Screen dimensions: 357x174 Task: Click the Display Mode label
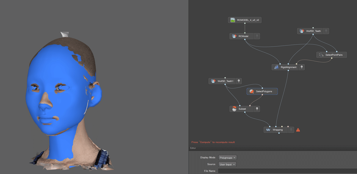(x=208, y=158)
